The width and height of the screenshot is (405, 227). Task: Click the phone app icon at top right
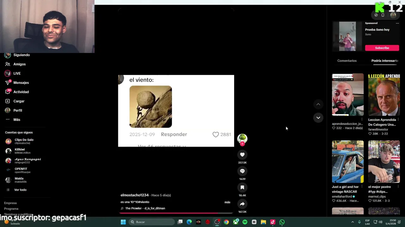[383, 15]
